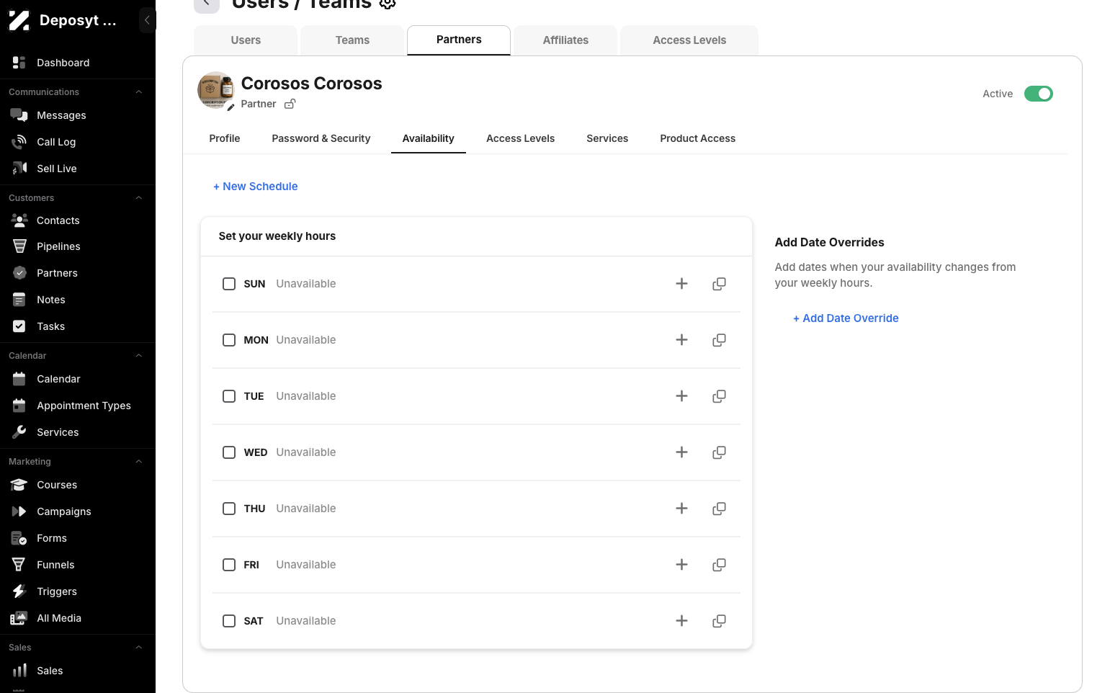This screenshot has width=1110, height=693.
Task: Open Triggers lightning icon
Action: click(x=19, y=591)
